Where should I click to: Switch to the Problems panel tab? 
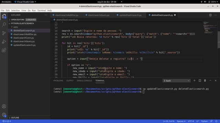coord(58,81)
